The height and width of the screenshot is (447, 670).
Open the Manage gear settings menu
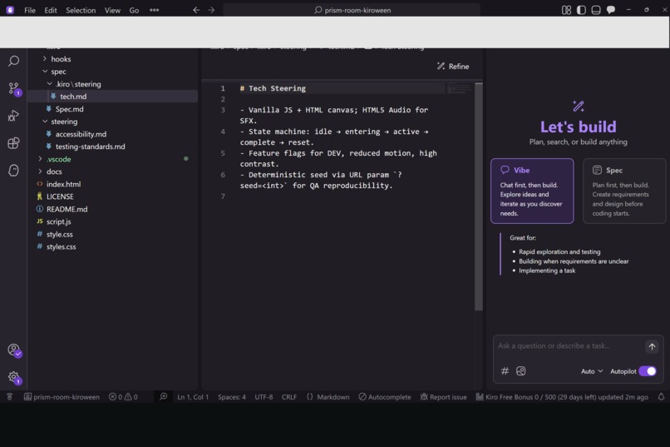[x=14, y=377]
